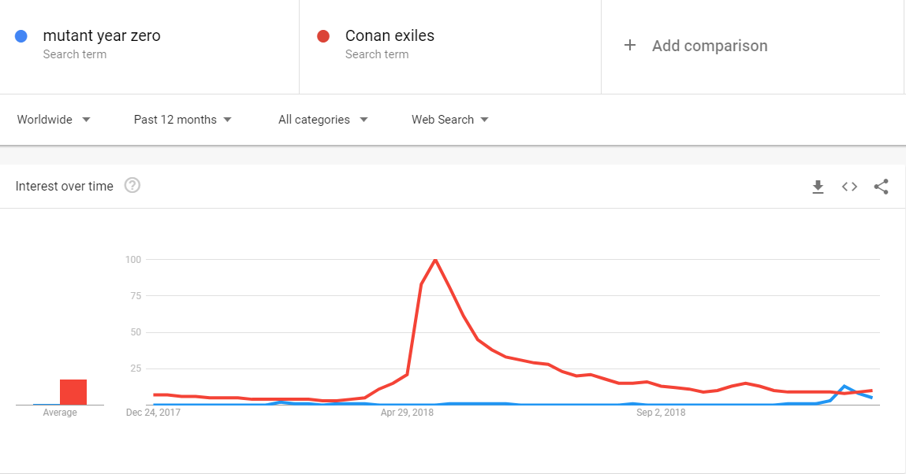
Task: Download the interest over time data
Action: coord(818,187)
